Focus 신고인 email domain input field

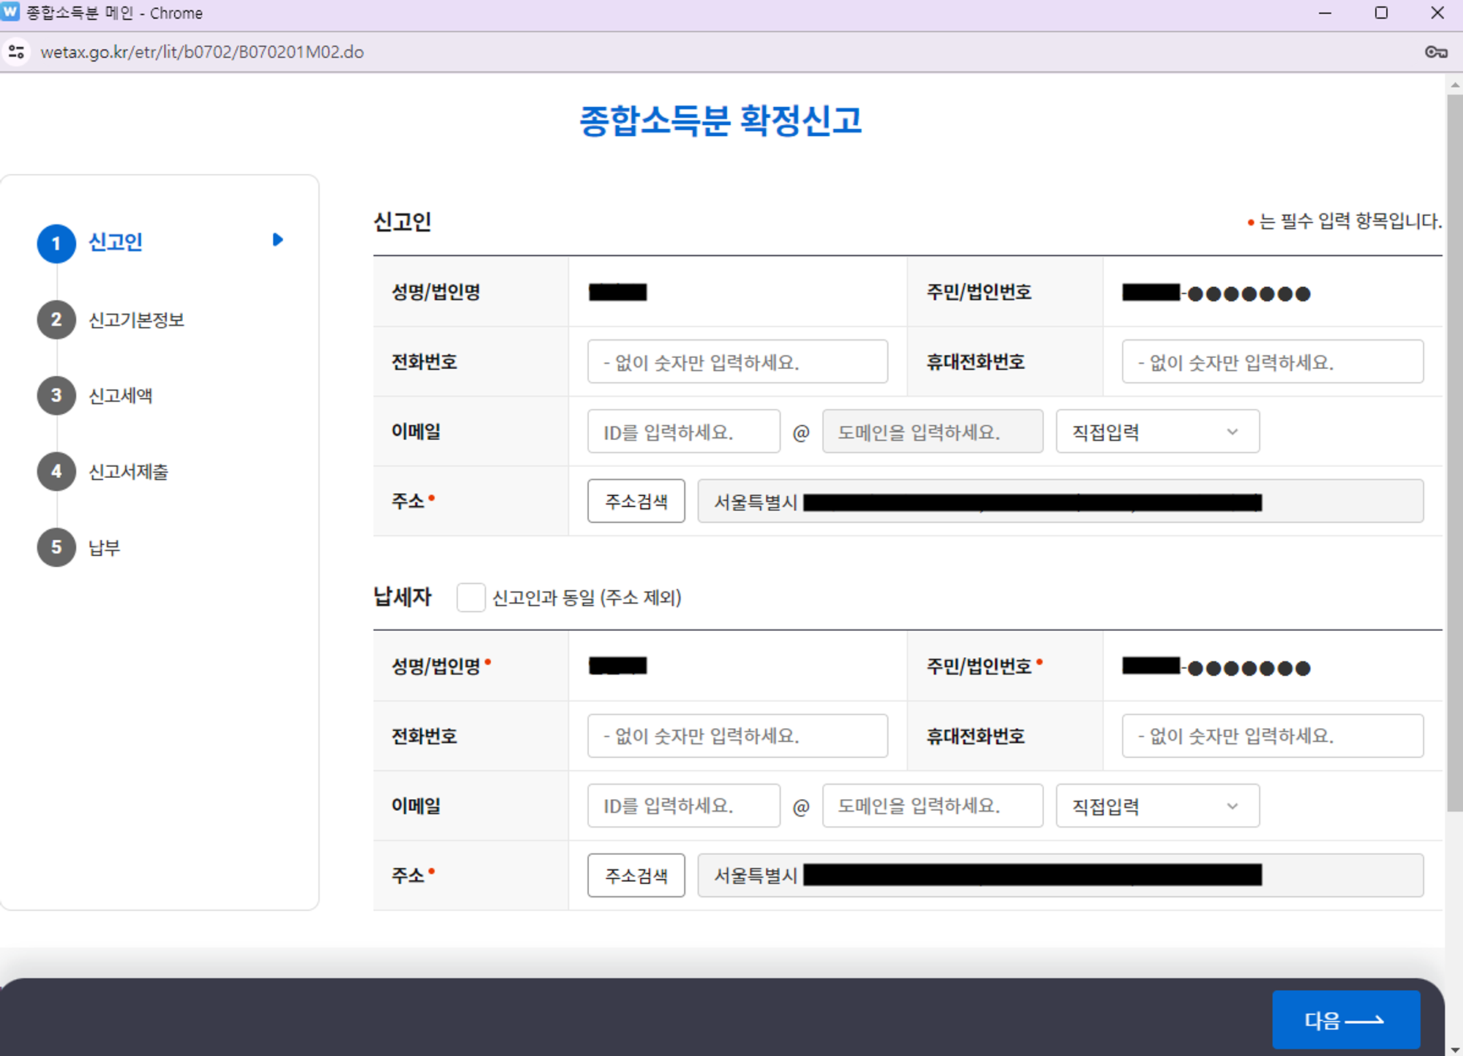pos(933,432)
